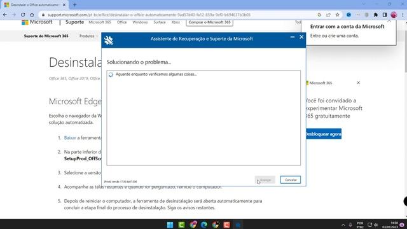Close the Desinstalar o Office browser tab
Screen dimensions: 407x229
pos(64,4)
